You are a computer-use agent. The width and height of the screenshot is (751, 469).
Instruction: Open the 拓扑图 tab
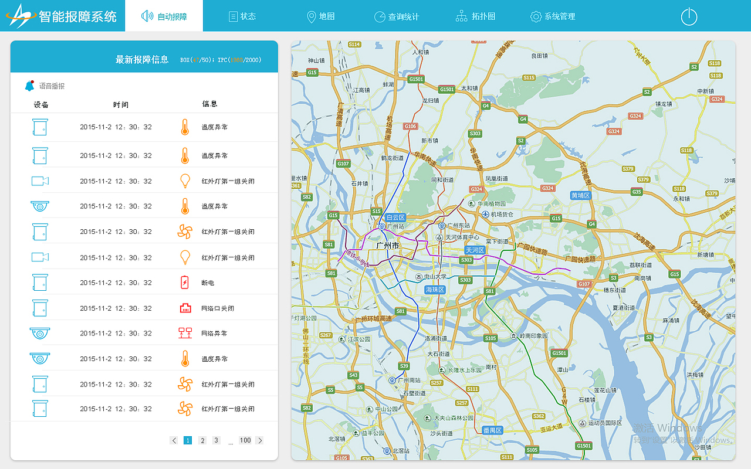476,16
